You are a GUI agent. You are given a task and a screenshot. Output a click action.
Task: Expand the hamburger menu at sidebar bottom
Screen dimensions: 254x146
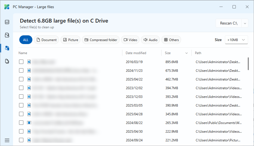(x=7, y=140)
